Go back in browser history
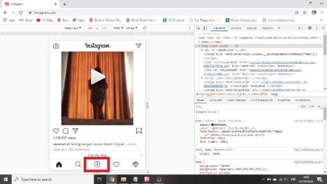327x184 pixels. click(5, 13)
